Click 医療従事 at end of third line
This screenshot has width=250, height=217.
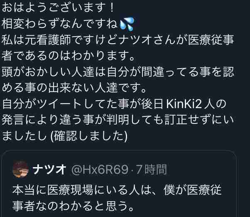pos(211,40)
